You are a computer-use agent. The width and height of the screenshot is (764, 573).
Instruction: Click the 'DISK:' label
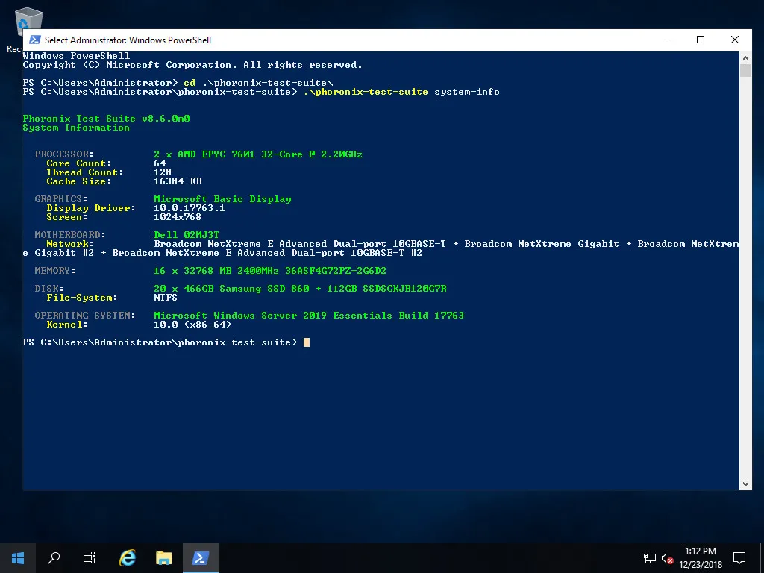[x=49, y=289]
